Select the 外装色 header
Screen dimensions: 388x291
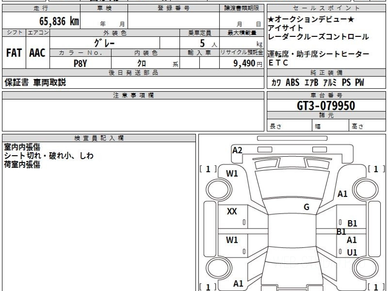click(x=115, y=33)
